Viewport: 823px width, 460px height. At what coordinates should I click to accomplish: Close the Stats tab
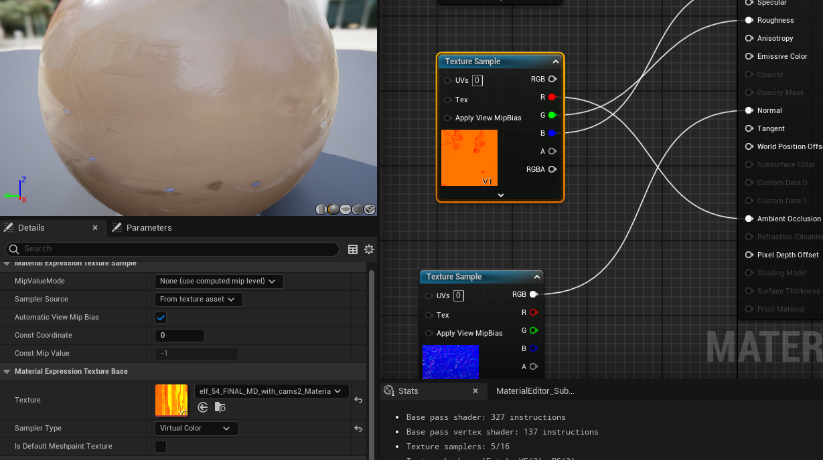pos(475,391)
